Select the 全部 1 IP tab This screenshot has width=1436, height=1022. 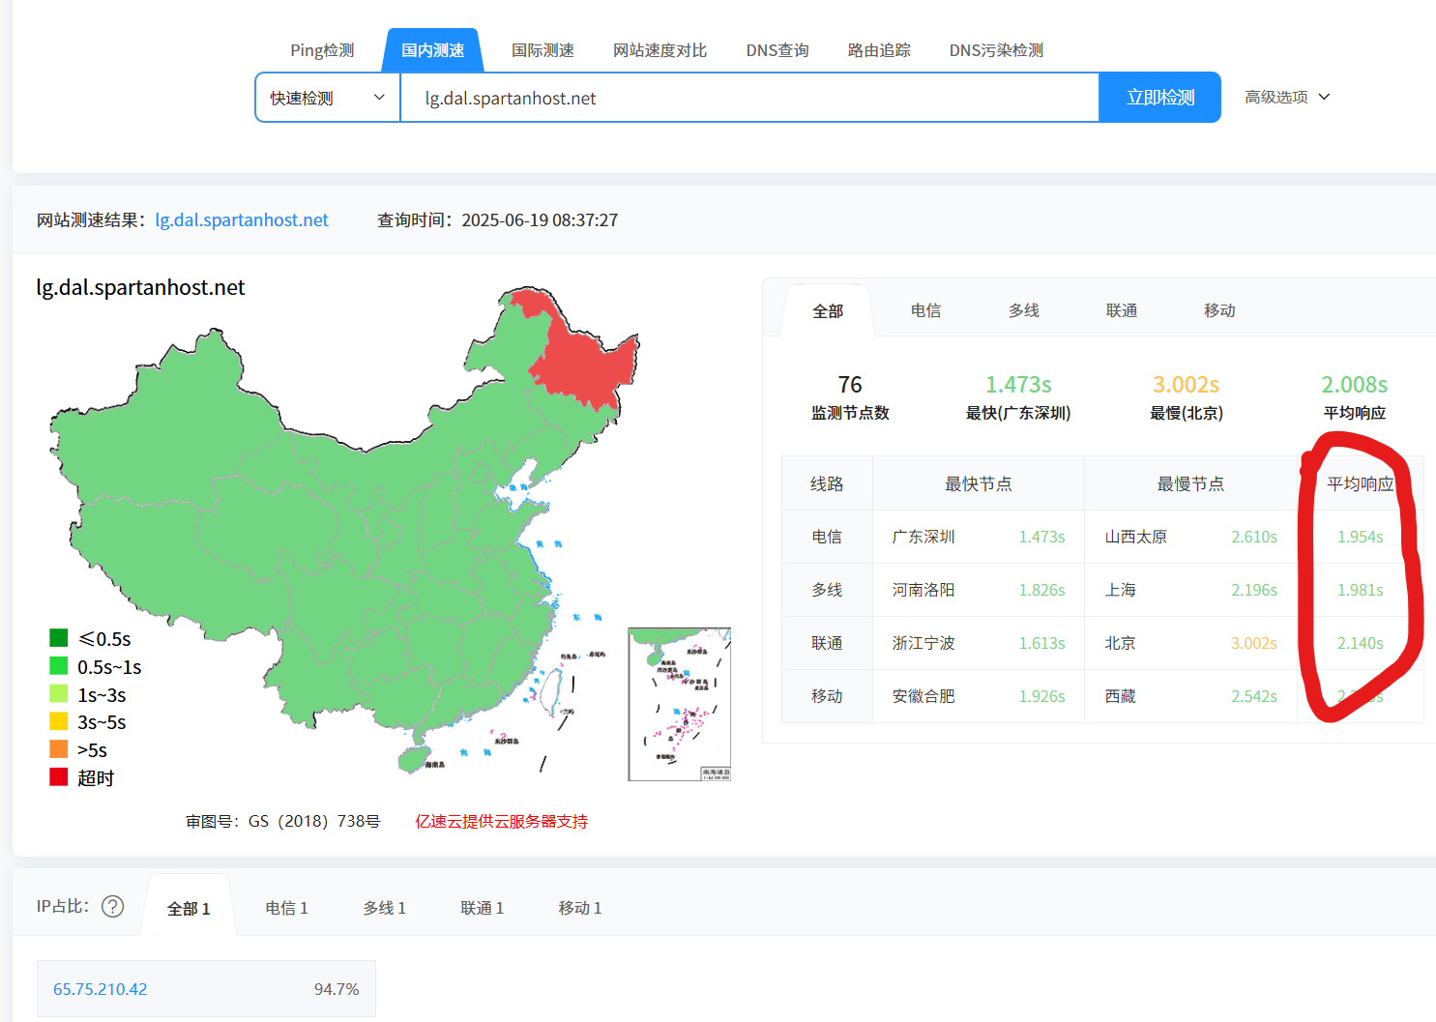tap(189, 909)
